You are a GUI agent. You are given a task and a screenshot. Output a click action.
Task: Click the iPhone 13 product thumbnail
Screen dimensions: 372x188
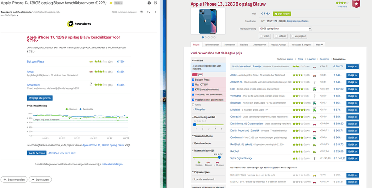pyautogui.click(x=208, y=21)
